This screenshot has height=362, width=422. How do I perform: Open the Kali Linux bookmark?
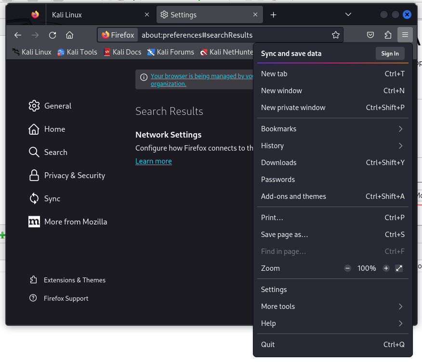pyautogui.click(x=32, y=52)
